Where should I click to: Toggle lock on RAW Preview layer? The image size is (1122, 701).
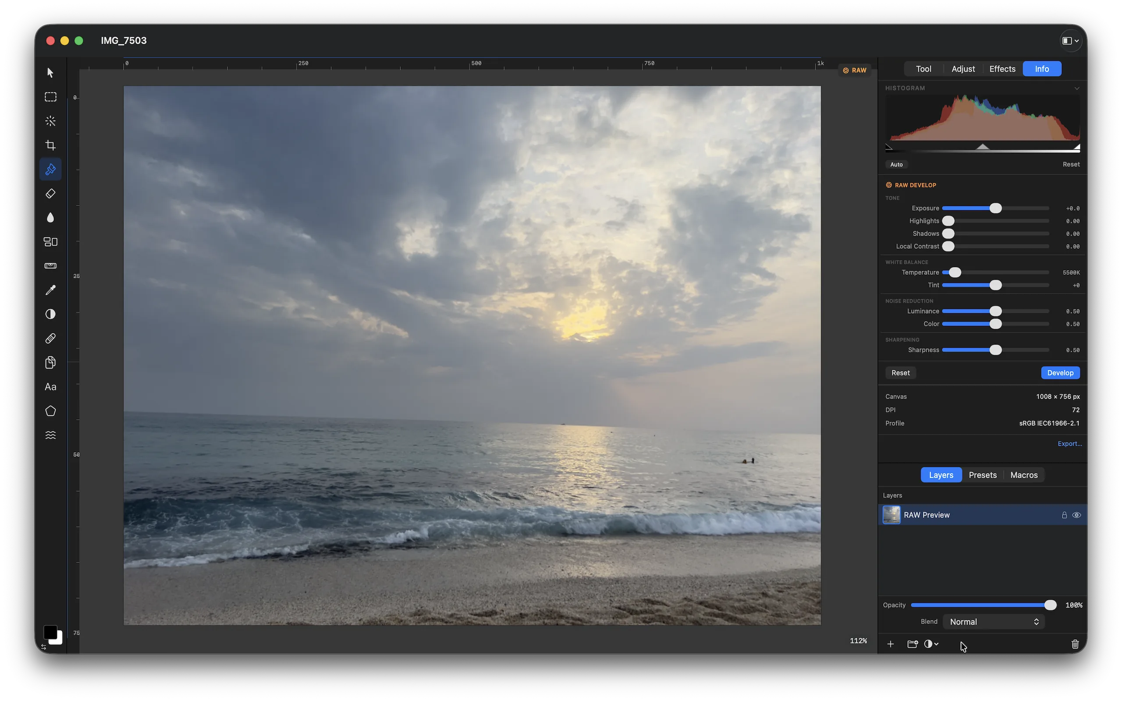pyautogui.click(x=1064, y=515)
